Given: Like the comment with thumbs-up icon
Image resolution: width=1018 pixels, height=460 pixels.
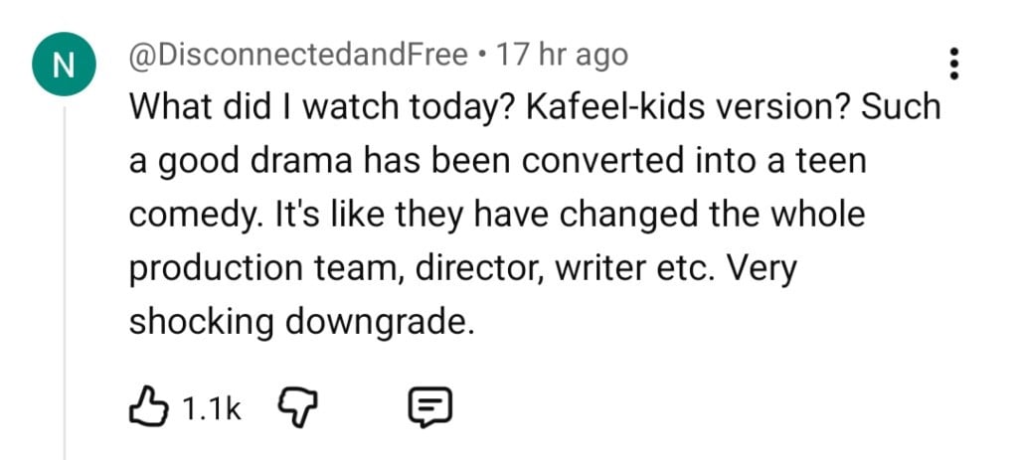Looking at the screenshot, I should (147, 404).
